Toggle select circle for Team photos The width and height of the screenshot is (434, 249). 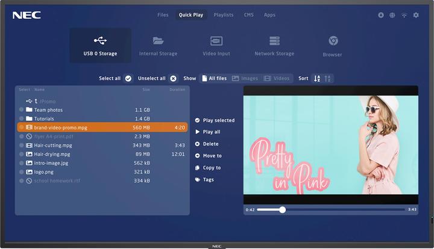pos(21,110)
